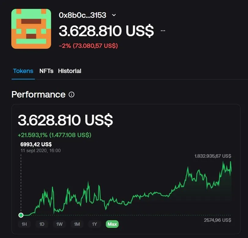Go to the Historial tab

coord(70,71)
